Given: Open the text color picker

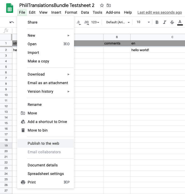Looking at the screenshot, I should (180, 23).
